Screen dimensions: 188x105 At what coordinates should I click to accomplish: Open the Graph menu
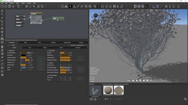18,3
